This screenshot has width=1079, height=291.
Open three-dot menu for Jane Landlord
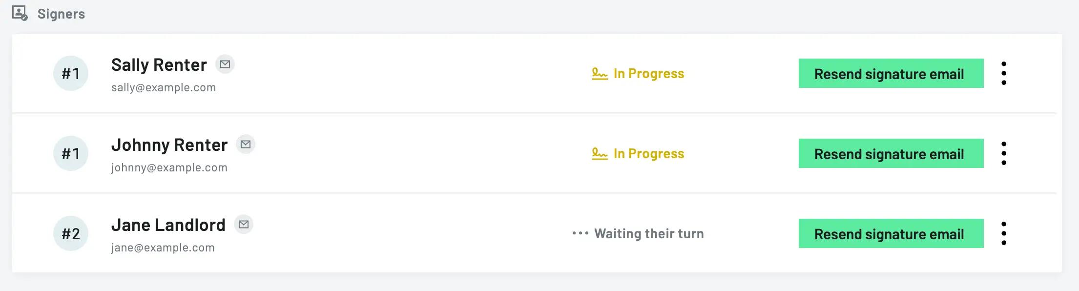click(x=1004, y=233)
